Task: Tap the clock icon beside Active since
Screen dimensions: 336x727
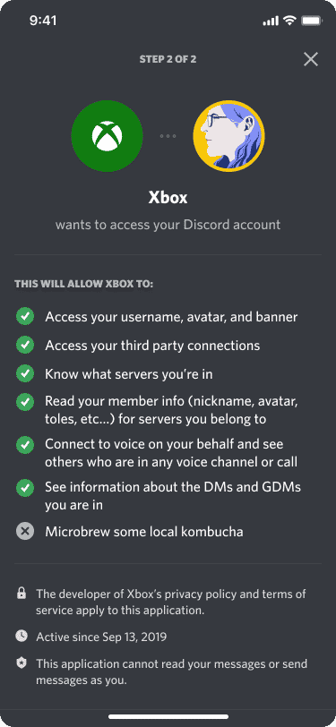Action: click(x=22, y=636)
